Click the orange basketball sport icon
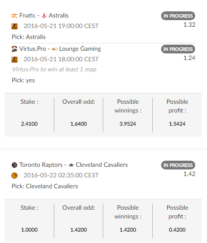 [14, 176]
